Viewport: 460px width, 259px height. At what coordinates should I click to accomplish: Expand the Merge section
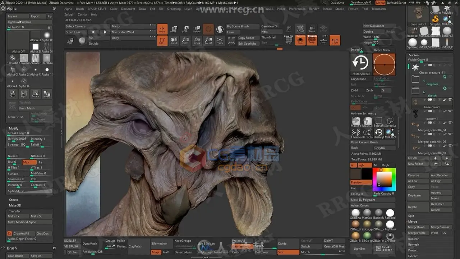pyautogui.click(x=413, y=222)
